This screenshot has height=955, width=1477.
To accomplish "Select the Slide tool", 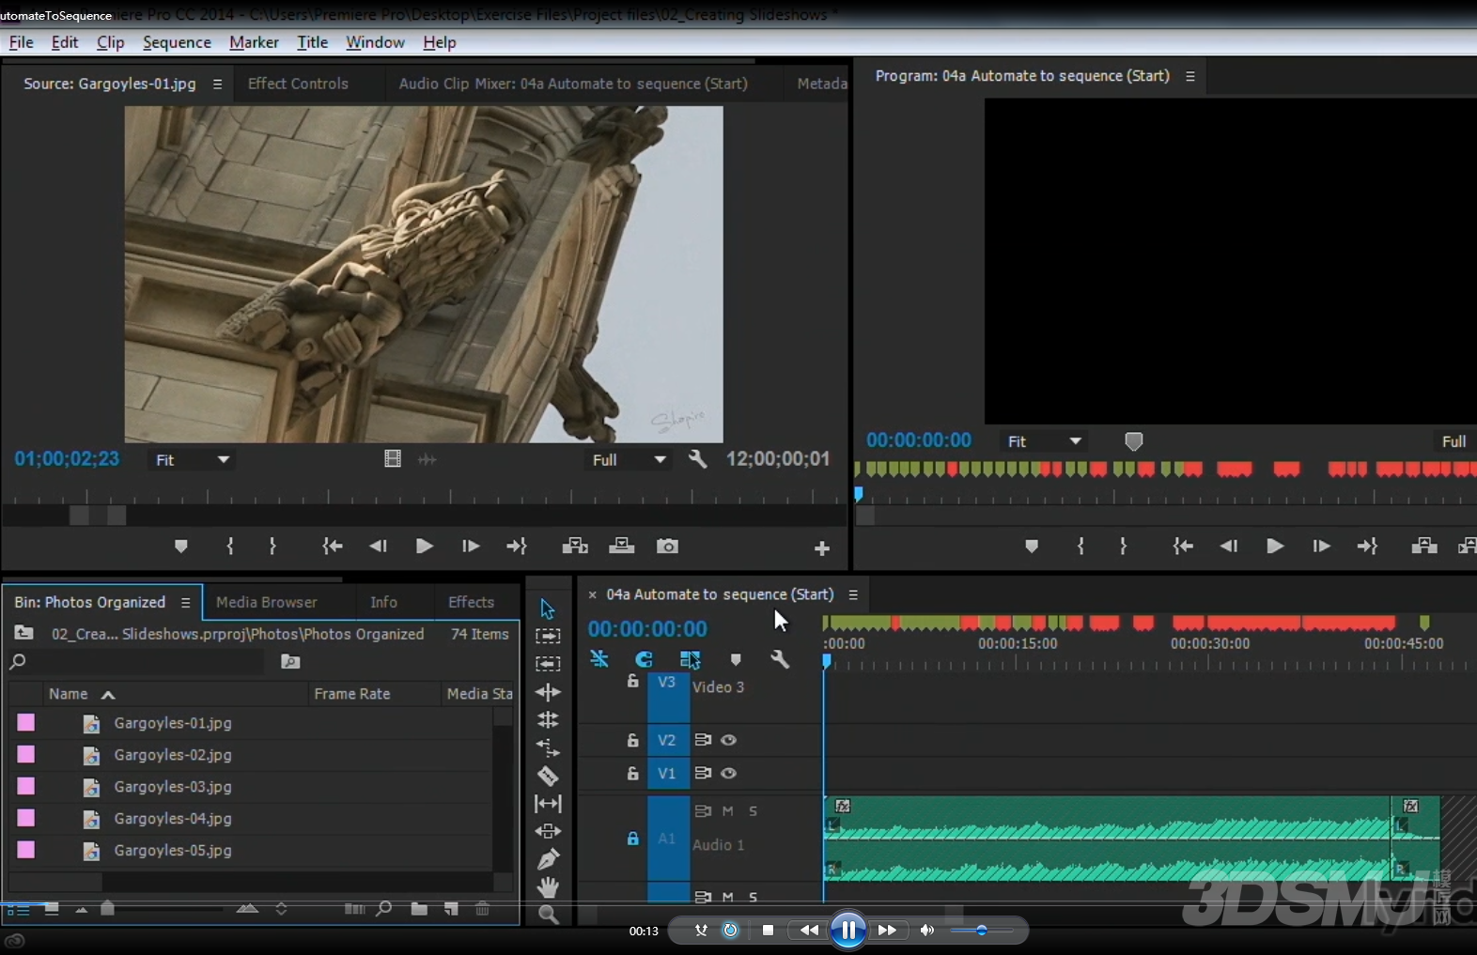I will coord(548,831).
